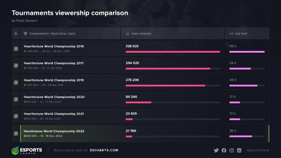This screenshot has width=281, height=158.
Task: Sort by Air Time column header
Action: pos(241,34)
